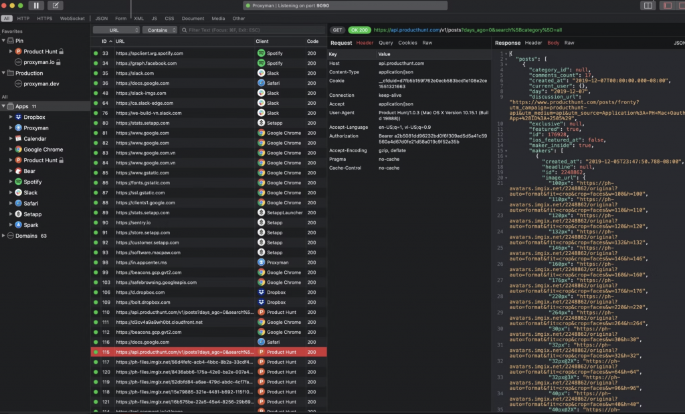Open the Request Cookies tab
The image size is (685, 414).
click(407, 43)
